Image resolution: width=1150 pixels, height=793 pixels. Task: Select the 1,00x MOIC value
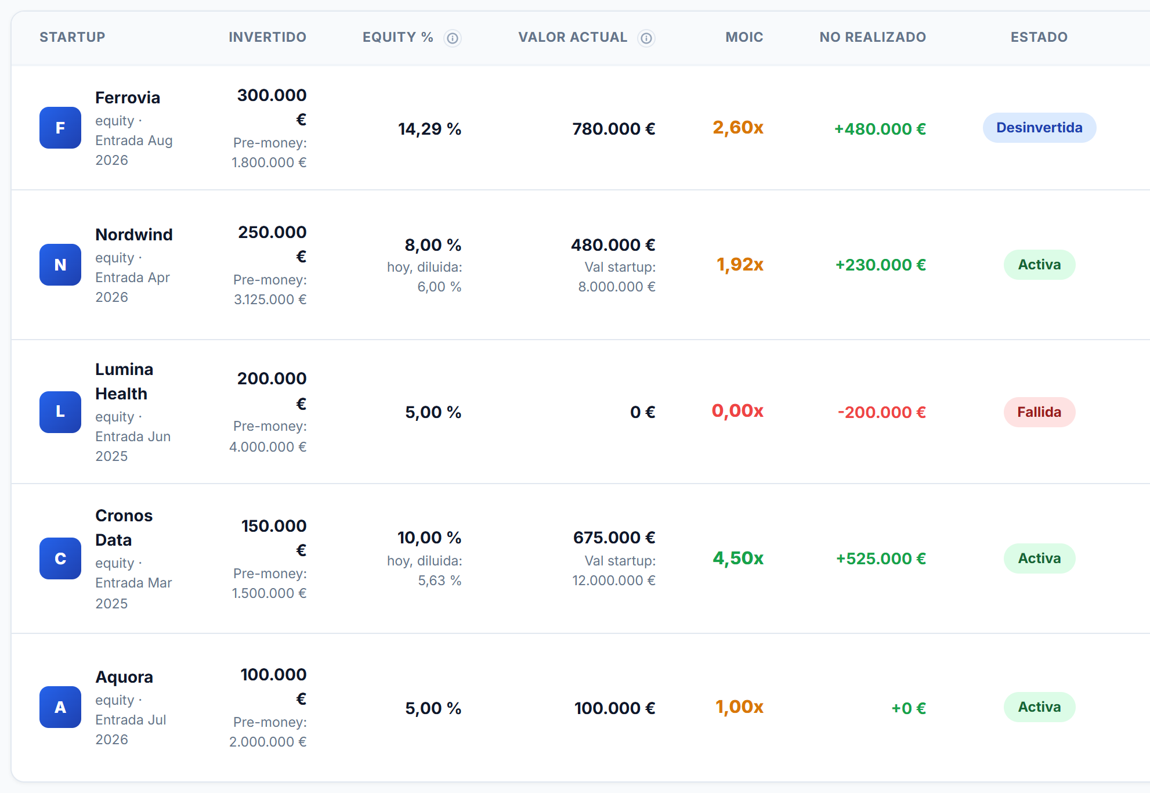(x=739, y=707)
